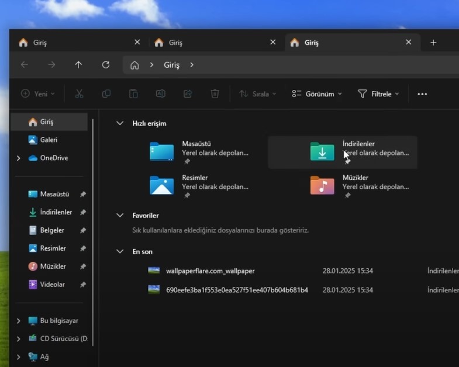Open pinned Masaüstü in sidebar
Viewport: 459px width, 367px height.
[x=49, y=194]
